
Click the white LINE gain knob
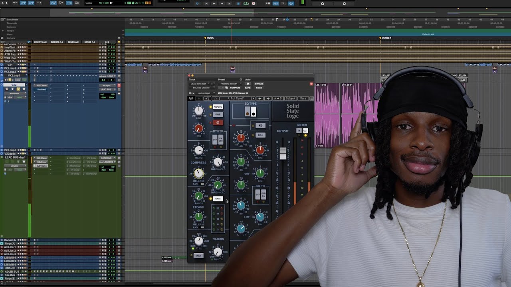(199, 110)
